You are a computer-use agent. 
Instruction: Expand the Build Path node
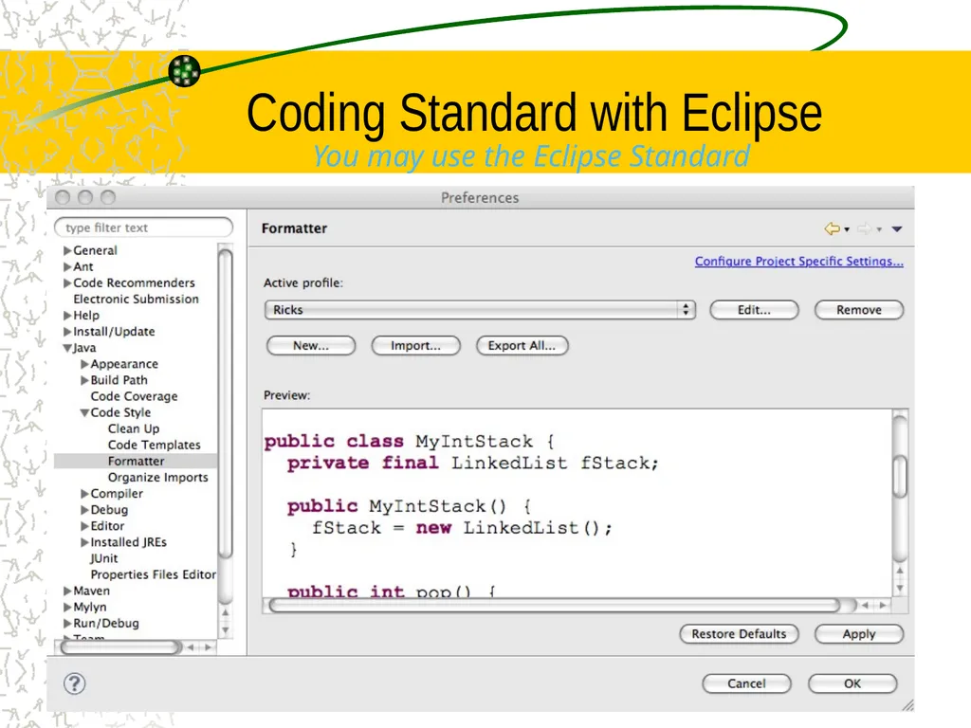[x=84, y=380]
